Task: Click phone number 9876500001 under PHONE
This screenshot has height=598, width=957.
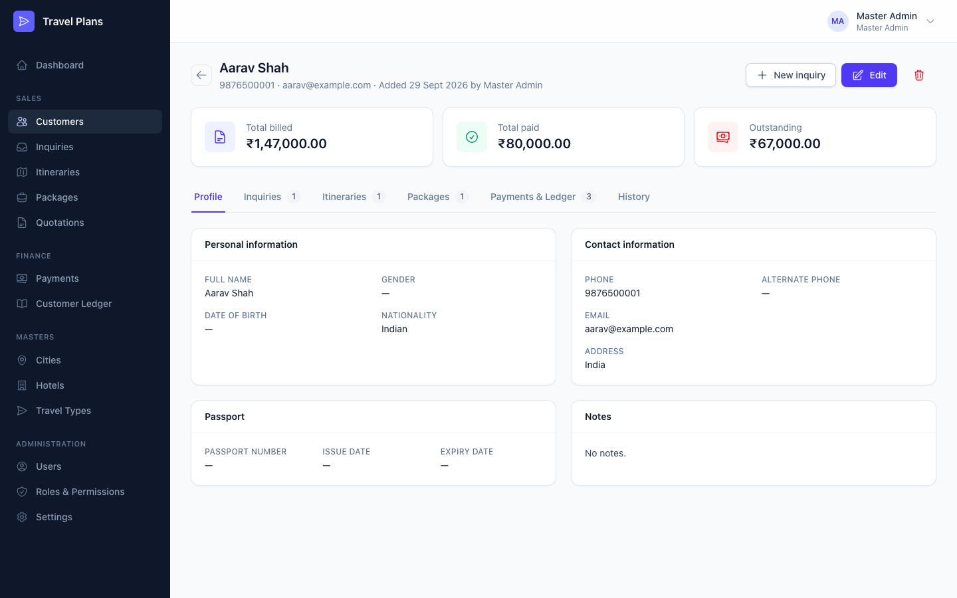Action: click(613, 293)
